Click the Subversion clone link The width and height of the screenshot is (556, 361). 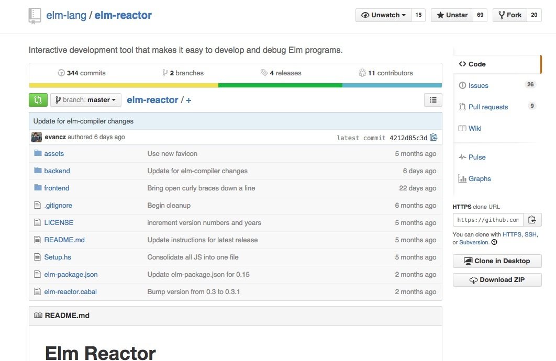point(474,242)
